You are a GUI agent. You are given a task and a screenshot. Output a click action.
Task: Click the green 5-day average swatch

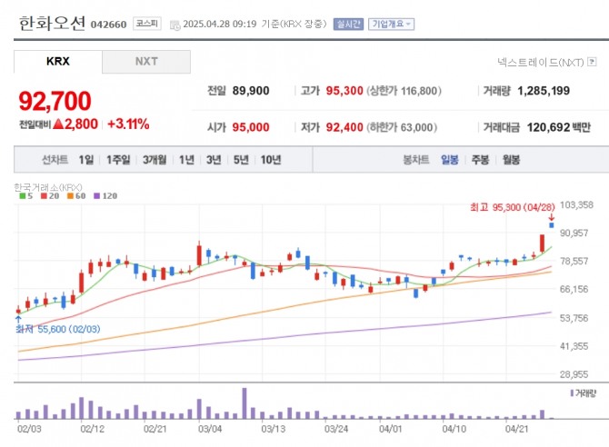coord(23,196)
